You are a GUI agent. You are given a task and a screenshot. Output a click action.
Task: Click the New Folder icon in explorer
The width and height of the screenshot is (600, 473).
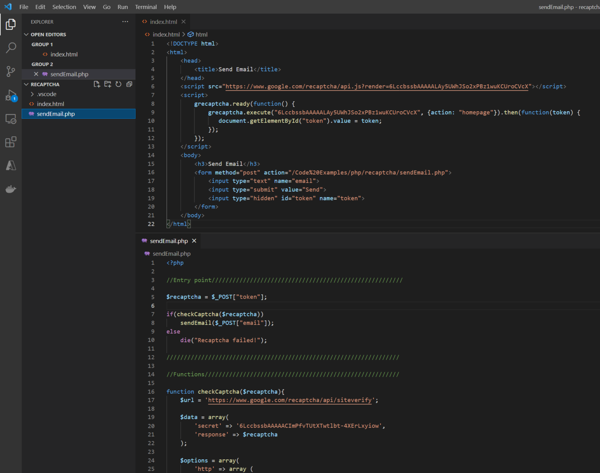tap(107, 84)
